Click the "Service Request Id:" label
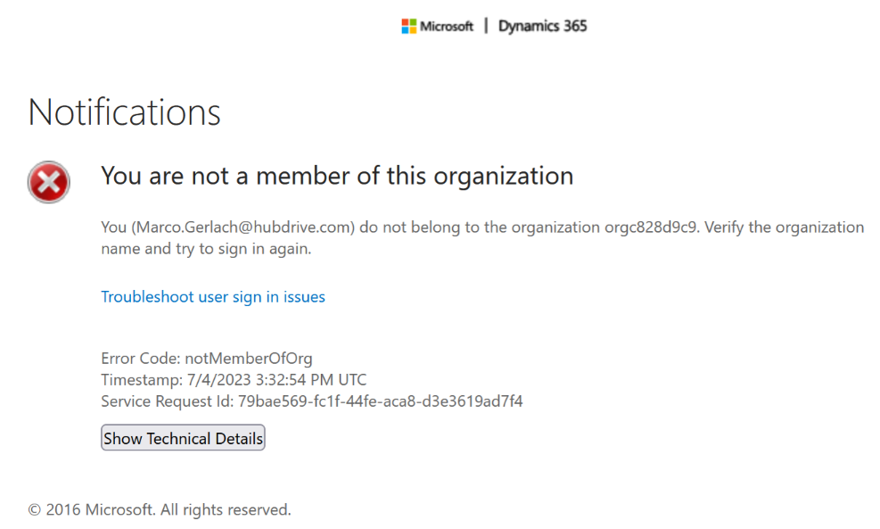Viewport: 880px width, 529px height. [x=168, y=401]
